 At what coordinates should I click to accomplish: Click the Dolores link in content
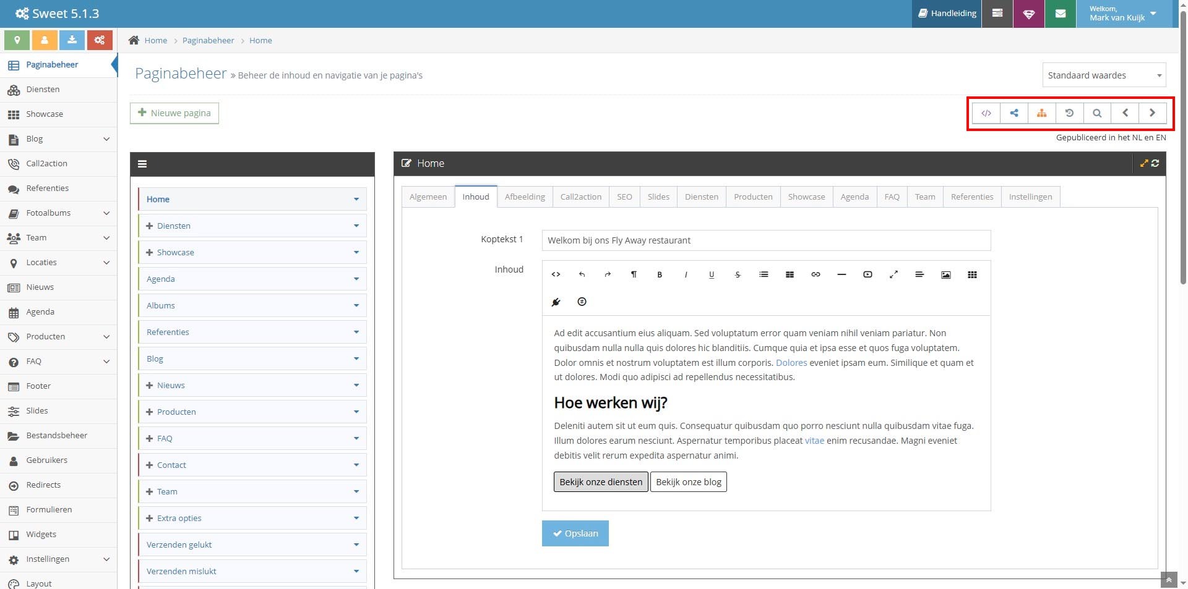[x=791, y=363]
